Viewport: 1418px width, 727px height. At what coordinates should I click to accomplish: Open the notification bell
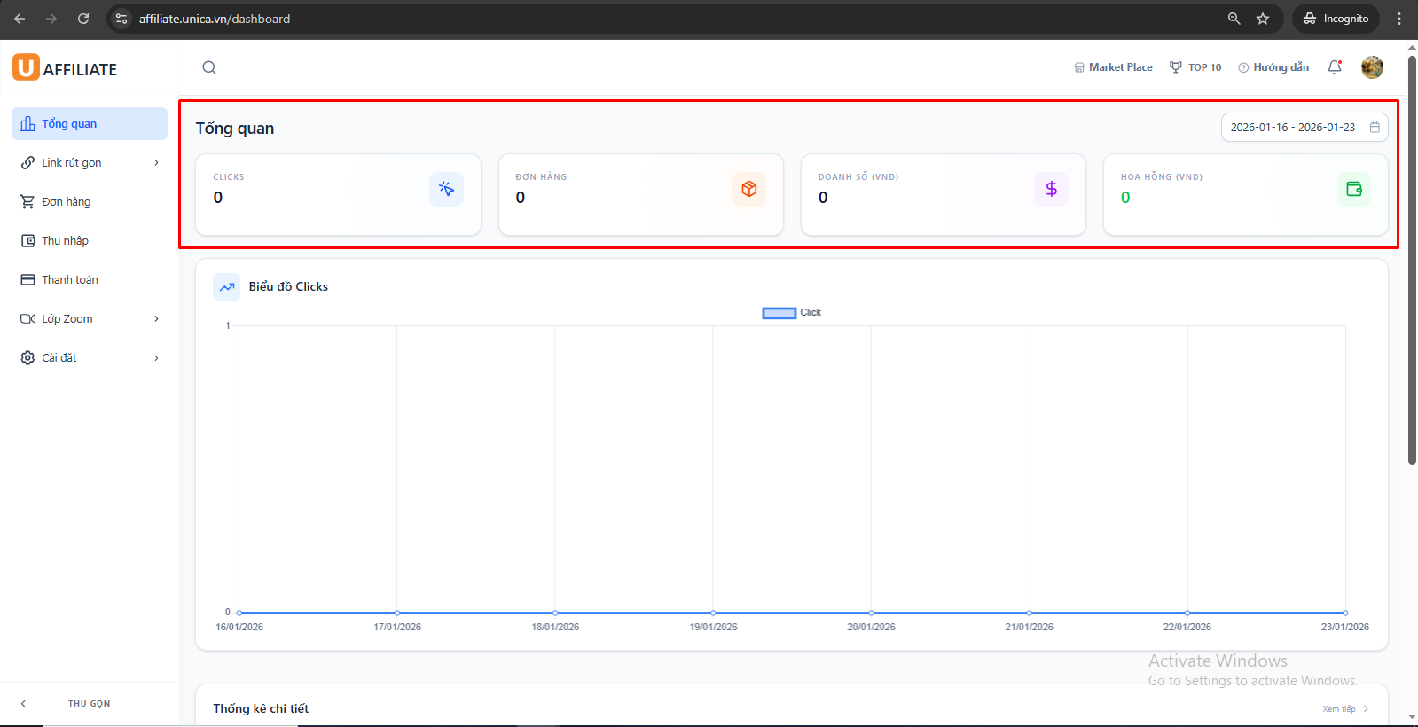point(1335,67)
